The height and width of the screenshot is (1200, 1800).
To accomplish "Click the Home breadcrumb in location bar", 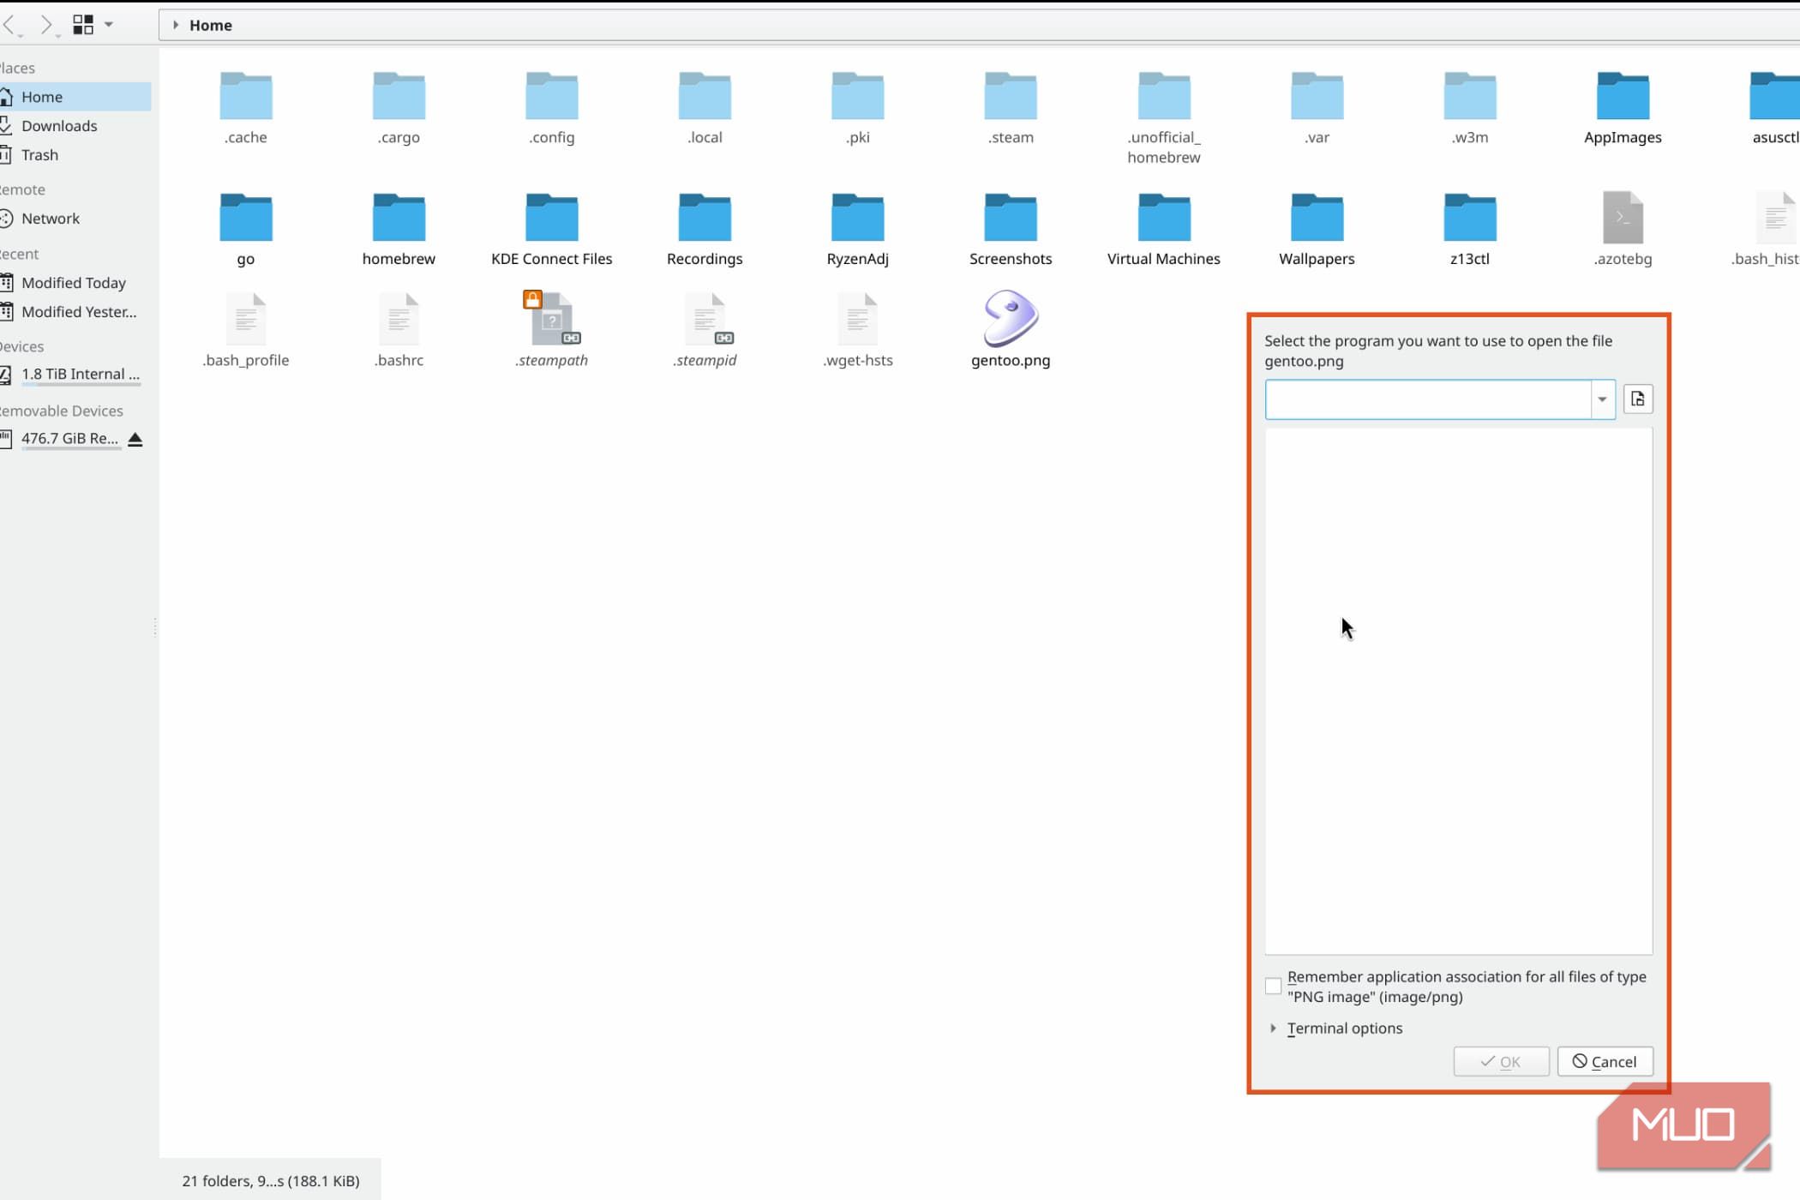I will point(211,25).
